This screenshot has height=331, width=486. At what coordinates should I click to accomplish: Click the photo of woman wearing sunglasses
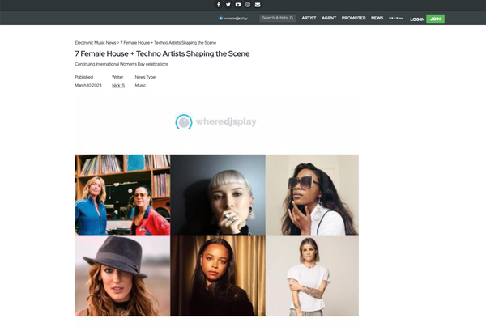click(312, 194)
